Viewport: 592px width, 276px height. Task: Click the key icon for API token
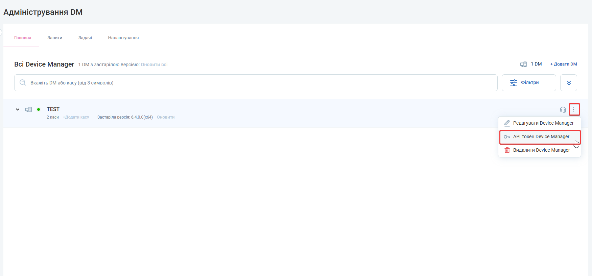[507, 137]
